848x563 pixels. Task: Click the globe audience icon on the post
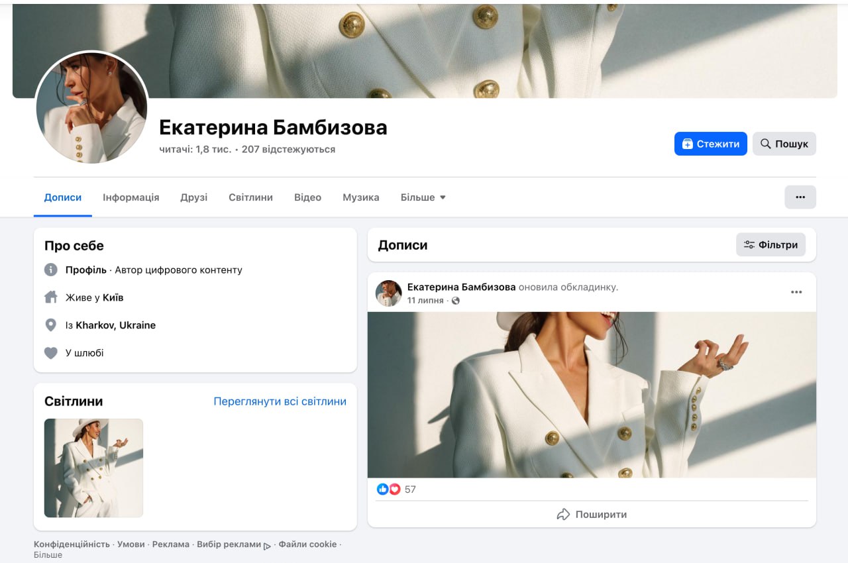click(x=456, y=301)
